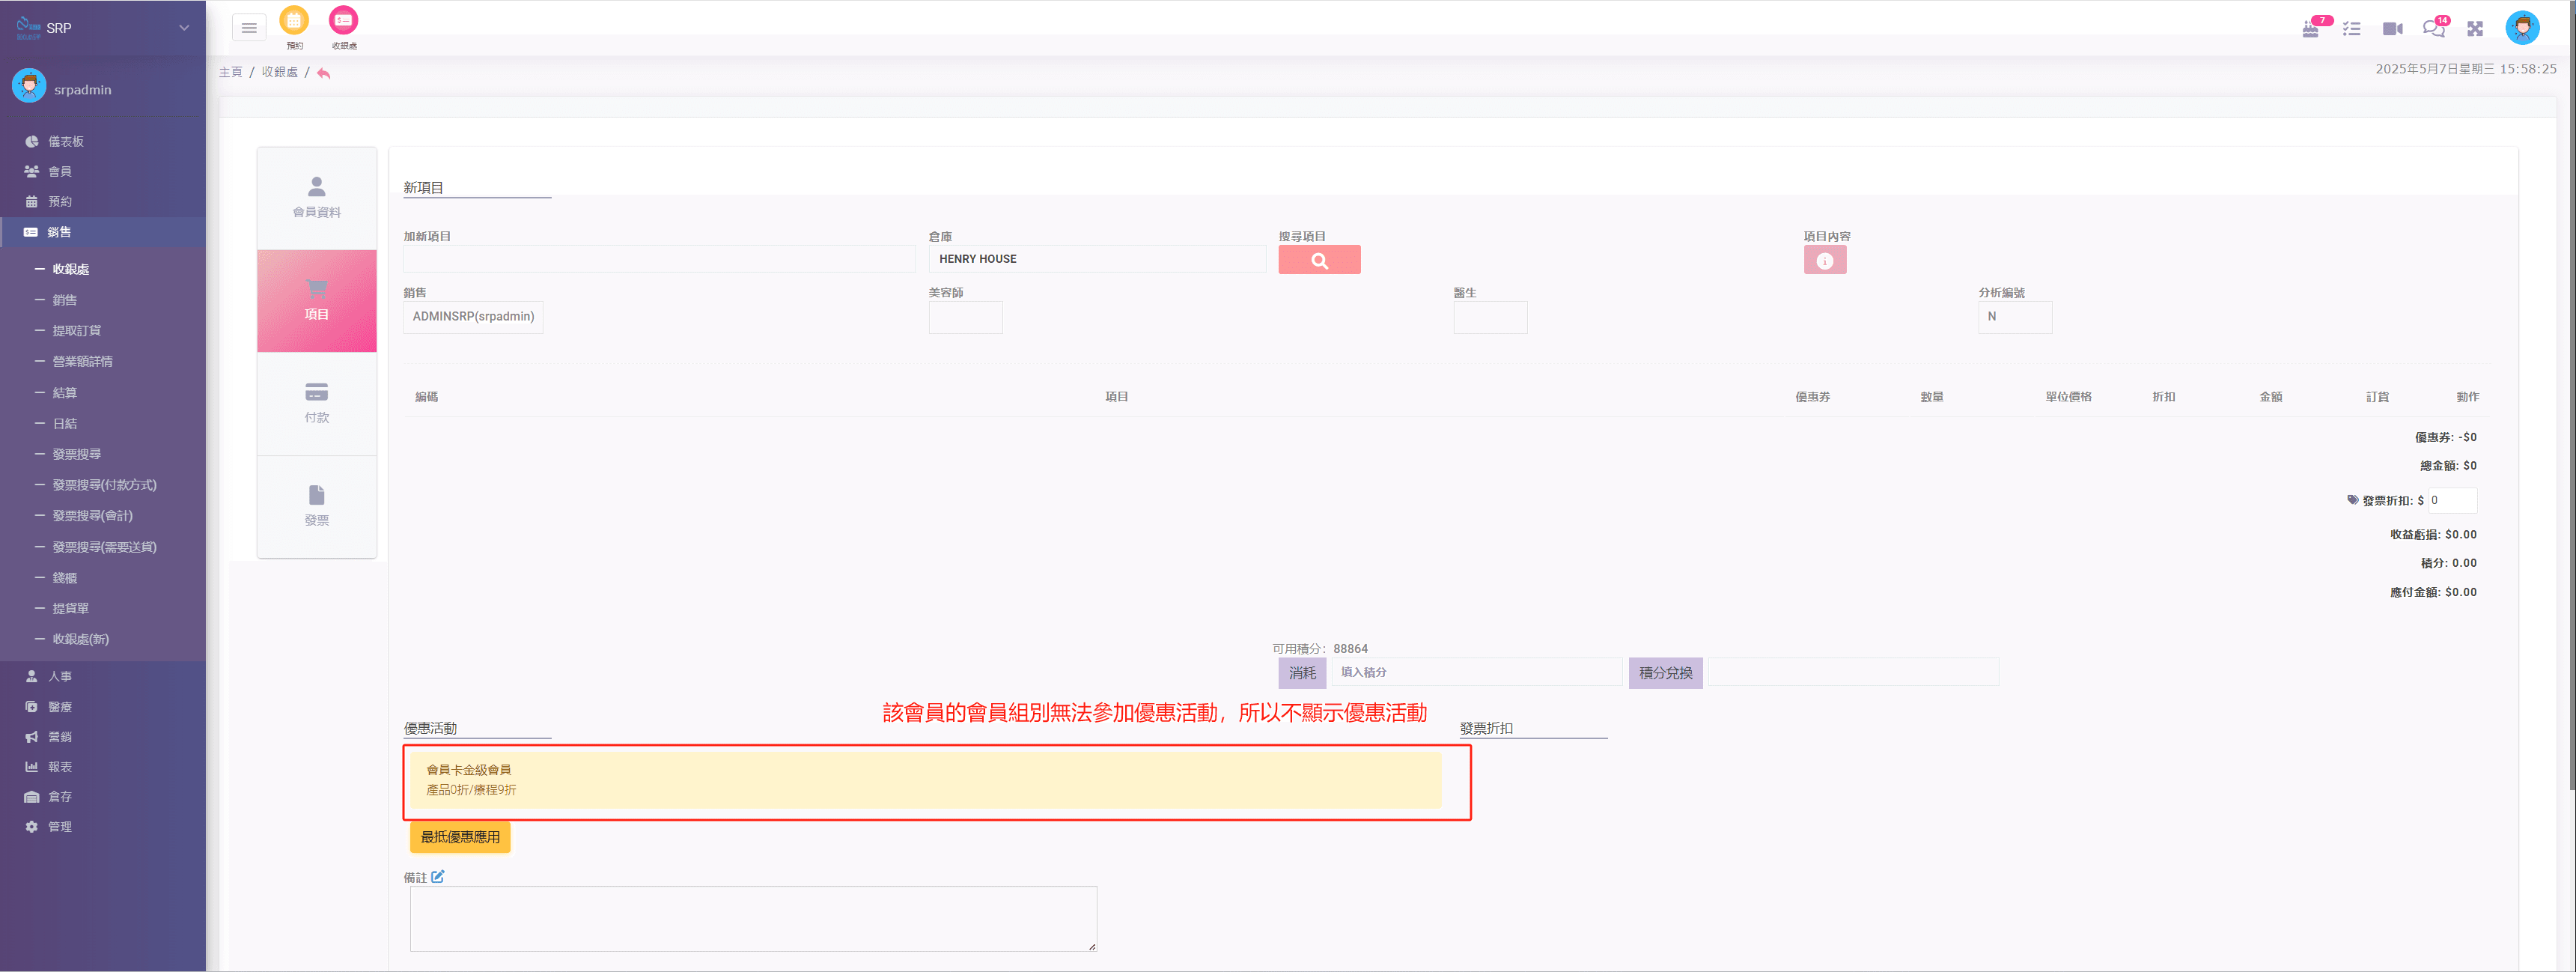Switch to the 會員資料 member info tab
This screenshot has height=972, width=2576.
pos(316,198)
